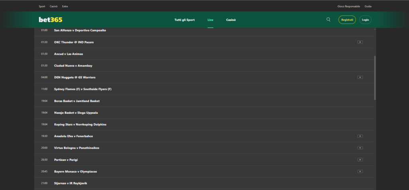Switch to the Tutti gli Sport tab

tap(185, 20)
